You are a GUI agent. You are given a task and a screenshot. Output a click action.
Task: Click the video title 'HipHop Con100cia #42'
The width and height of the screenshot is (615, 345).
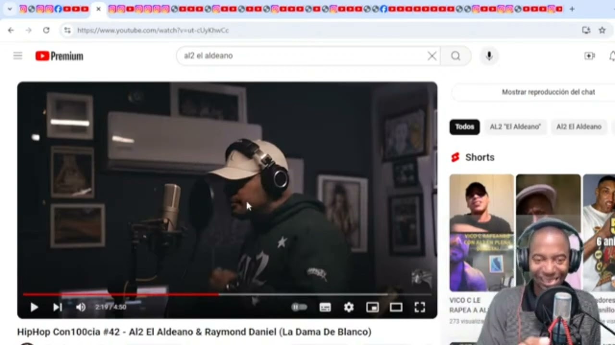point(194,332)
